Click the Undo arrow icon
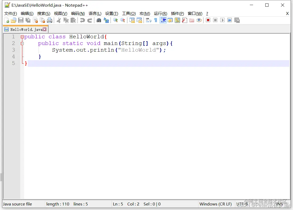Screen dimensions: 293x210 pos(82,20)
